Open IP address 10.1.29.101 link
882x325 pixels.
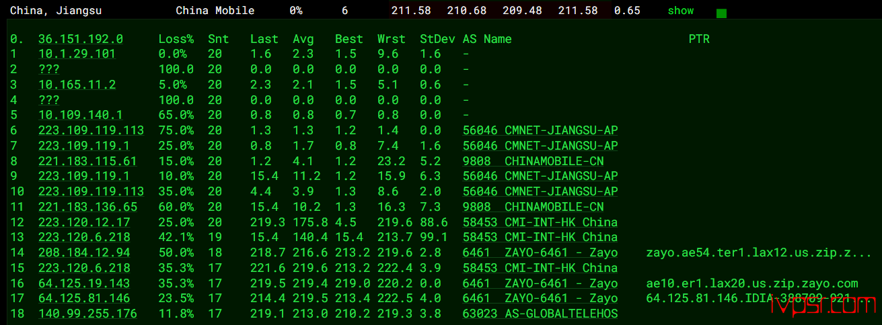click(77, 54)
